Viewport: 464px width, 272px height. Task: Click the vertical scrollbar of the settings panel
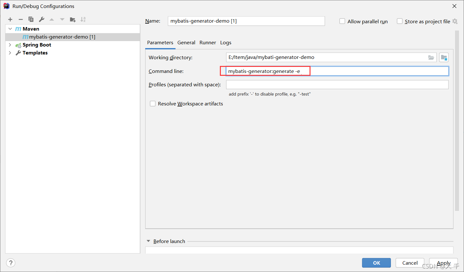[x=457, y=121]
